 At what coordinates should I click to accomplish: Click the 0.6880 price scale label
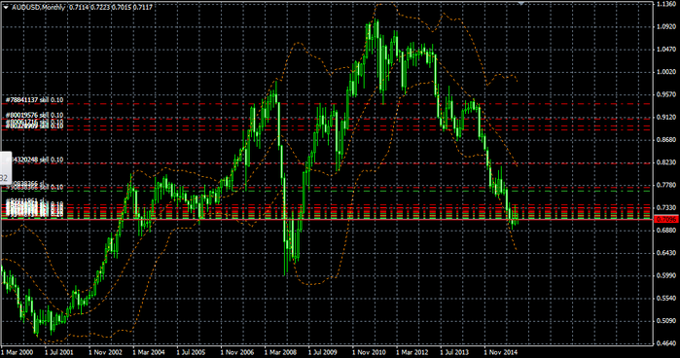[666, 230]
